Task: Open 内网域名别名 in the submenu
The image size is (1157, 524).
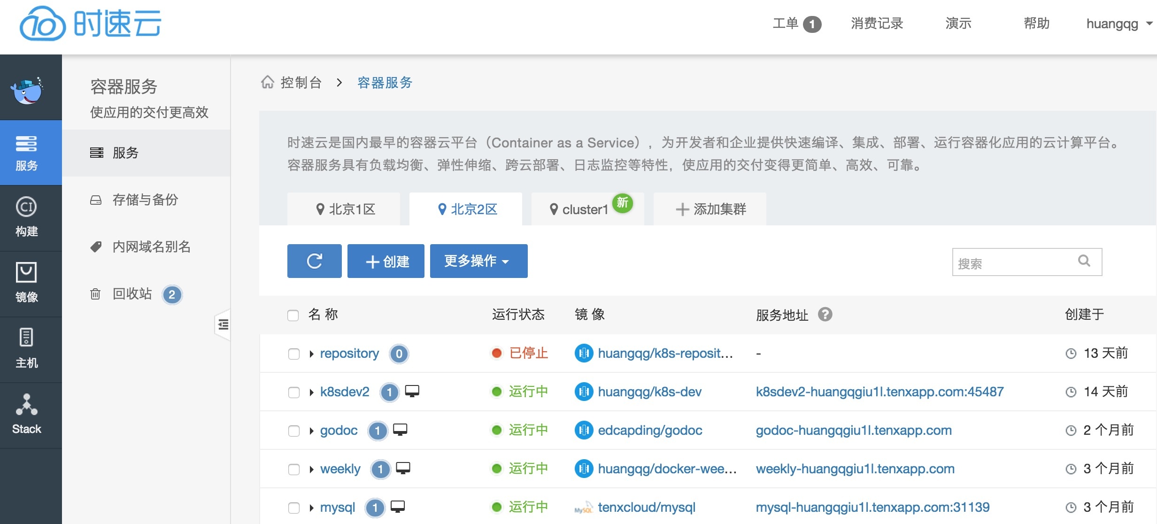Action: click(x=146, y=247)
